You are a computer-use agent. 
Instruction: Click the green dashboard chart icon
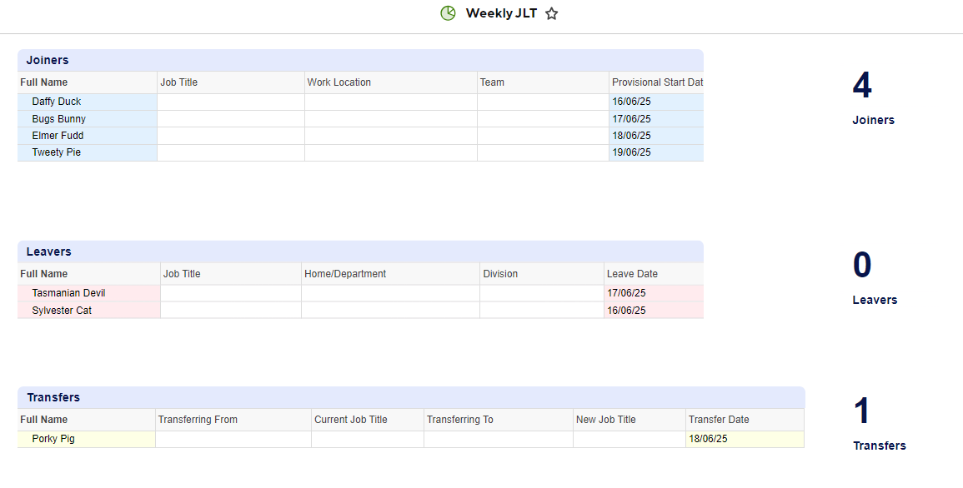(449, 12)
